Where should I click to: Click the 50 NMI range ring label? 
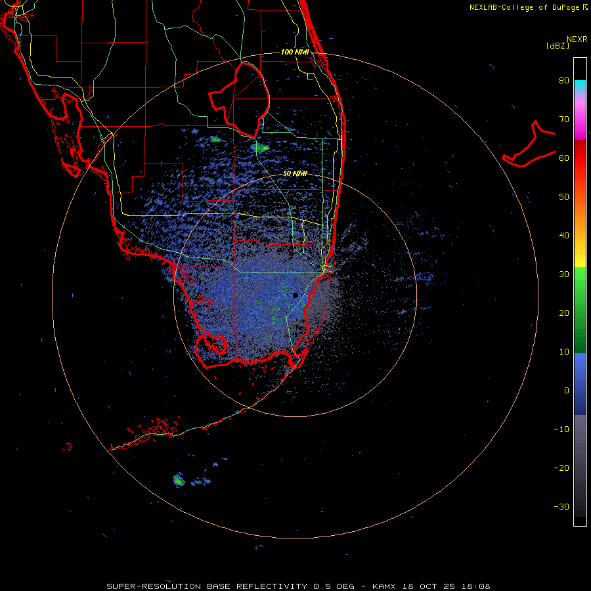[295, 174]
